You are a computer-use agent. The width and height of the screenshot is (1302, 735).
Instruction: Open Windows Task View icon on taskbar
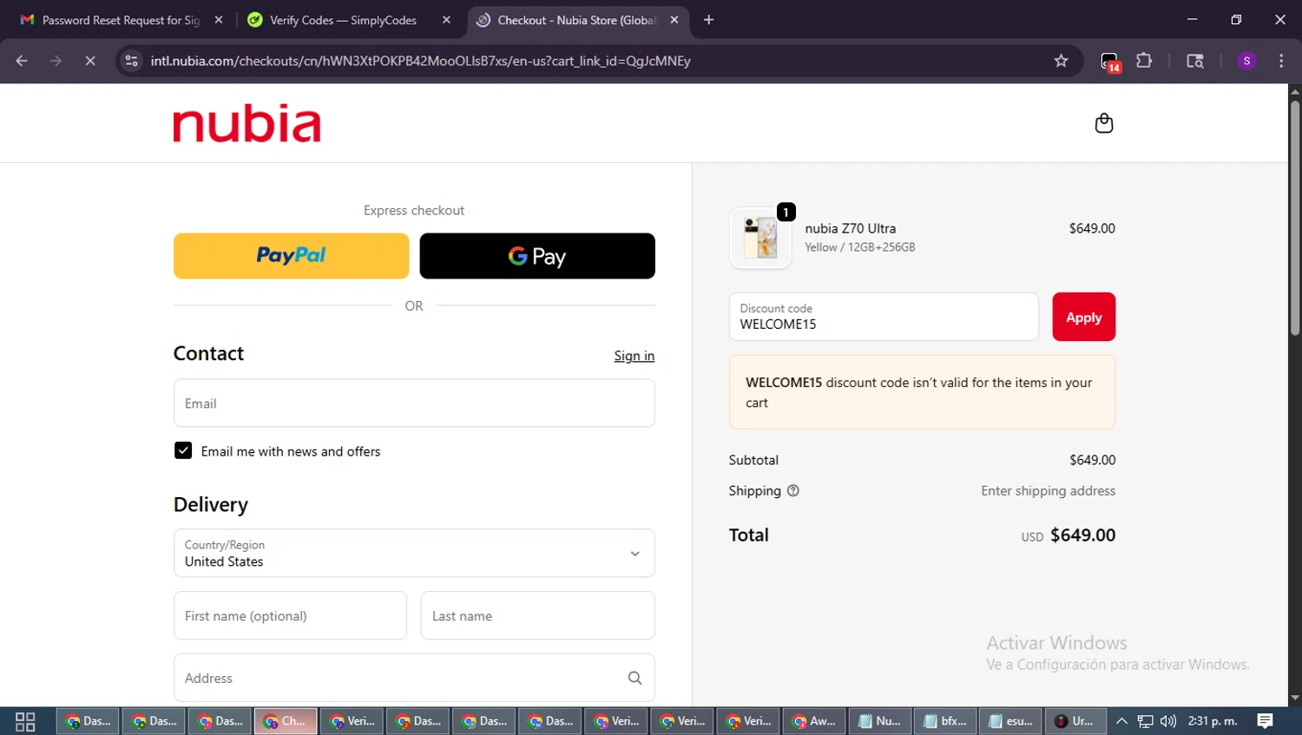[25, 721]
